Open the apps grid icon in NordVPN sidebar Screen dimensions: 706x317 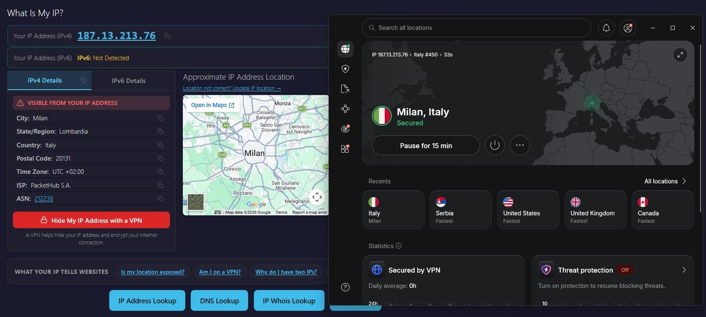click(345, 149)
